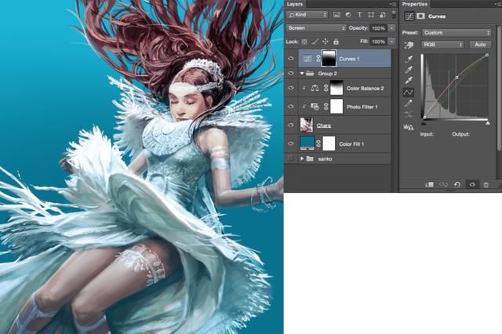Open the Preset Custom dropdown
The image size is (502, 334).
pyautogui.click(x=457, y=33)
